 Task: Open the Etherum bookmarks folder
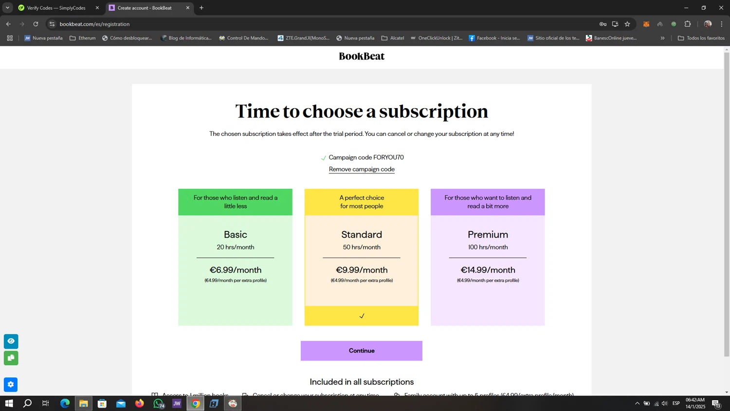[x=83, y=38]
